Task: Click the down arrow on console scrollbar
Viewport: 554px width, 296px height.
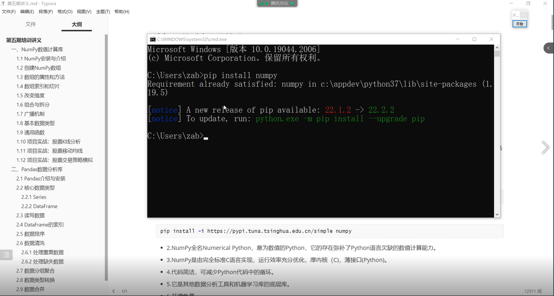Action: coord(497,214)
